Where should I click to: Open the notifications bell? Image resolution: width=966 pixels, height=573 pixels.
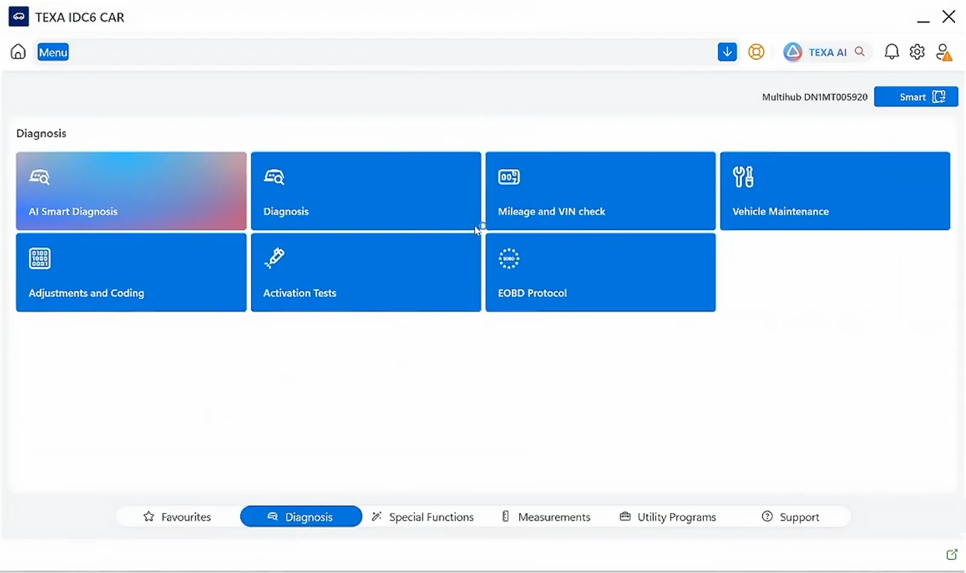pyautogui.click(x=892, y=52)
